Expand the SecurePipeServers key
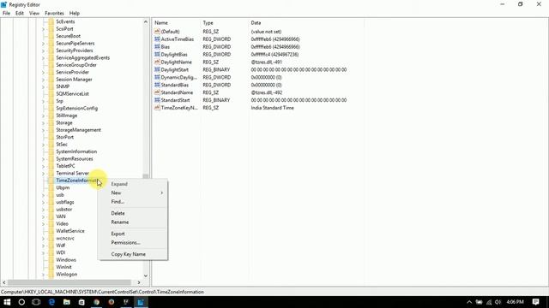Viewport: 549px width, 308px height. tap(44, 44)
